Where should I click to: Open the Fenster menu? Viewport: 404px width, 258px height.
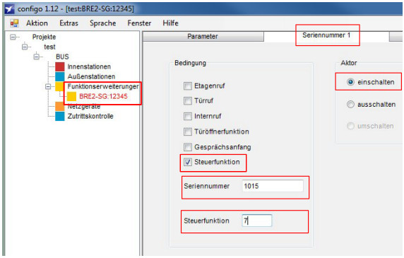click(x=139, y=23)
